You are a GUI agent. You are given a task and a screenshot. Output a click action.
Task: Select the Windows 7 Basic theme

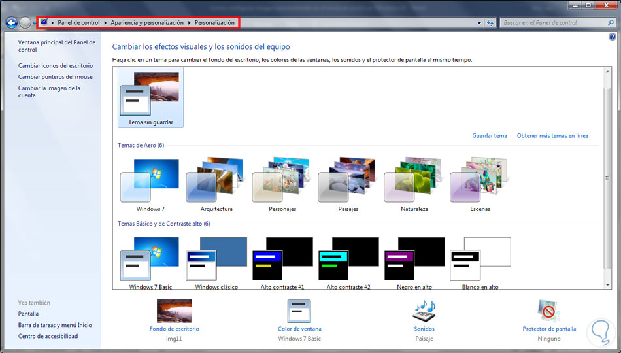[x=150, y=262]
